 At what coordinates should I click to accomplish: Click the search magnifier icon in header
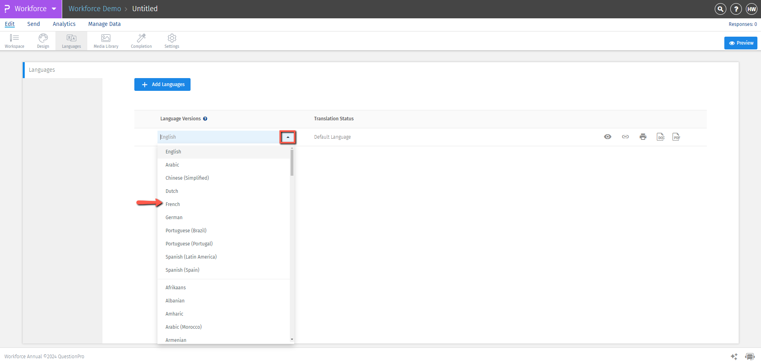(720, 9)
